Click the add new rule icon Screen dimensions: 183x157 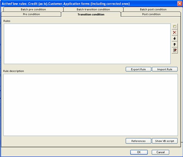click(x=174, y=26)
